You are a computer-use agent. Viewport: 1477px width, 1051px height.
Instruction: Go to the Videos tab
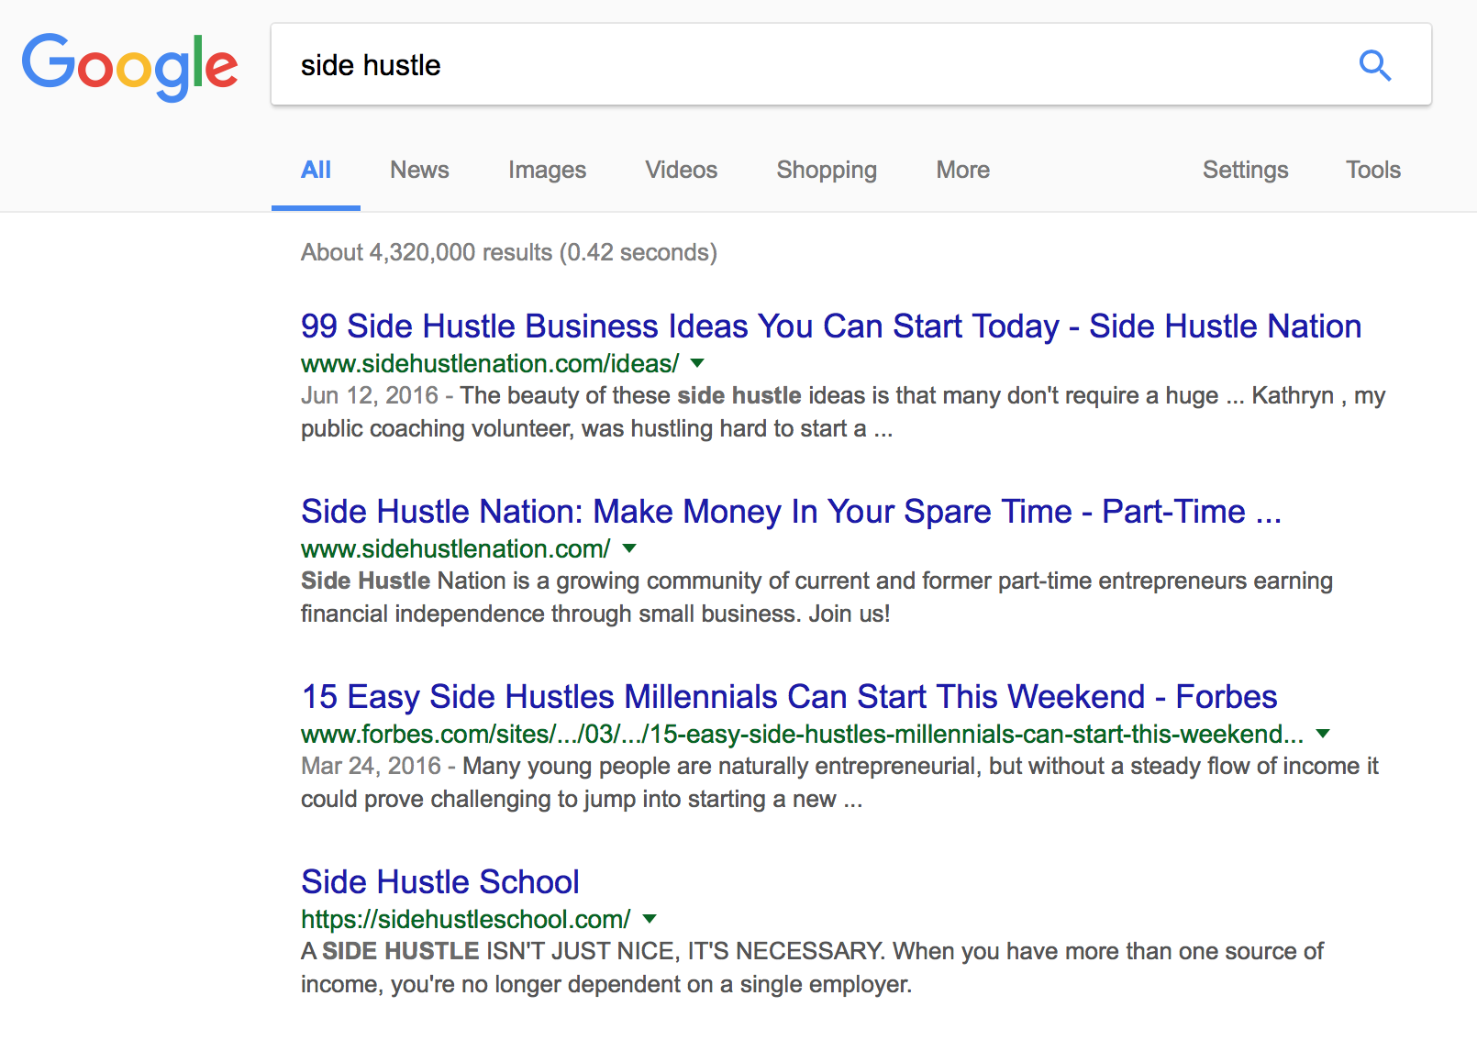(x=681, y=171)
